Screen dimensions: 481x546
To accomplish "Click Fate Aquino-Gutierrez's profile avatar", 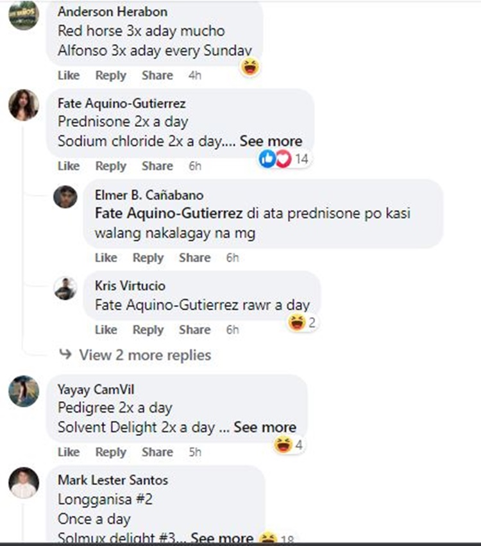I will click(x=24, y=104).
